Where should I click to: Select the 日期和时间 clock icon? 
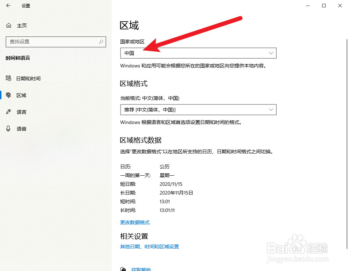8,78
